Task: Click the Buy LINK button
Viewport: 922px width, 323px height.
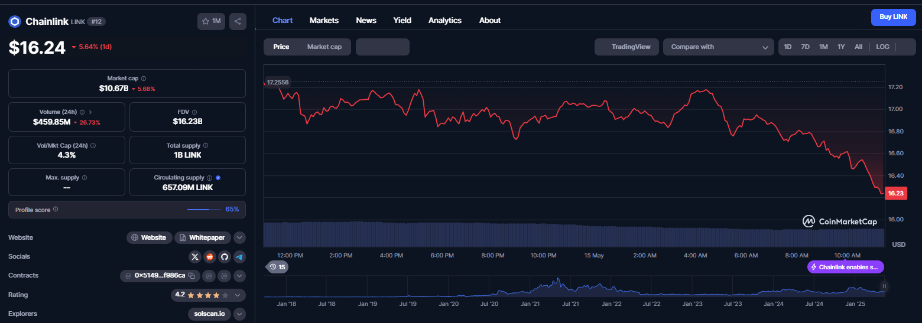Action: click(893, 17)
